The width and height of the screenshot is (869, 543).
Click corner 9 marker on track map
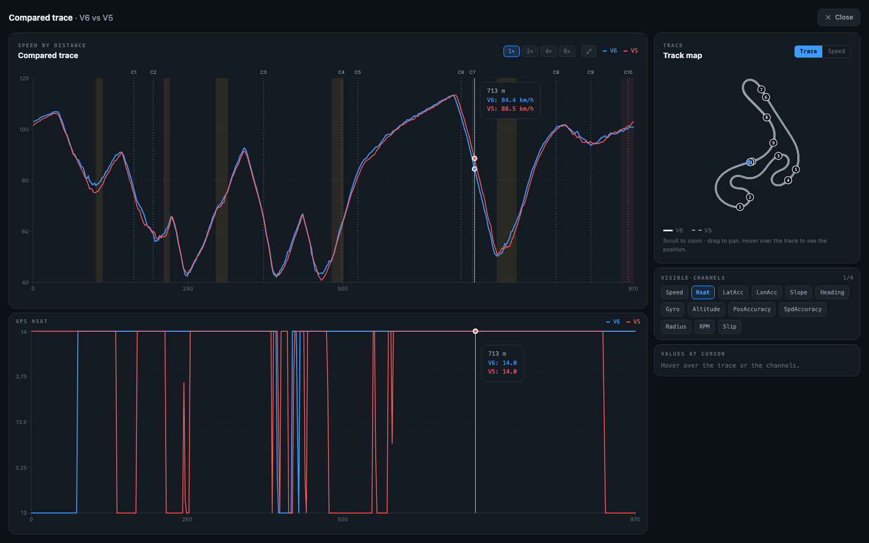click(773, 143)
